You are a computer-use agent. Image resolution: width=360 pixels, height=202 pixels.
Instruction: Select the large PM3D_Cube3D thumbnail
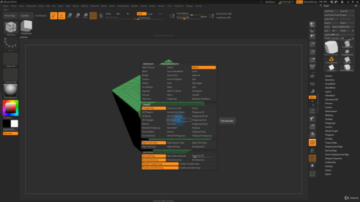pyautogui.click(x=331, y=48)
